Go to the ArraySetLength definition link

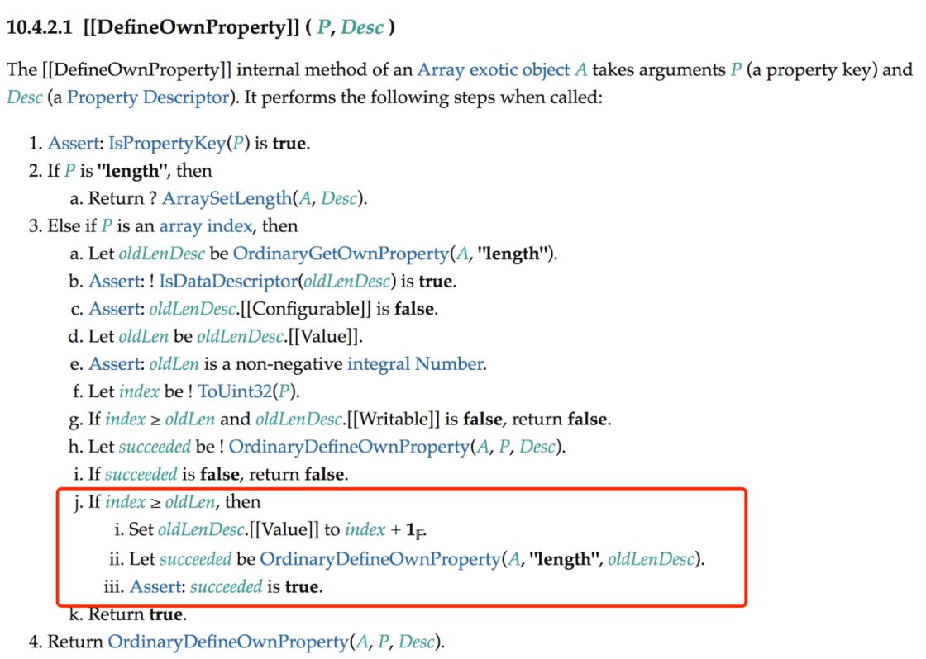point(227,198)
